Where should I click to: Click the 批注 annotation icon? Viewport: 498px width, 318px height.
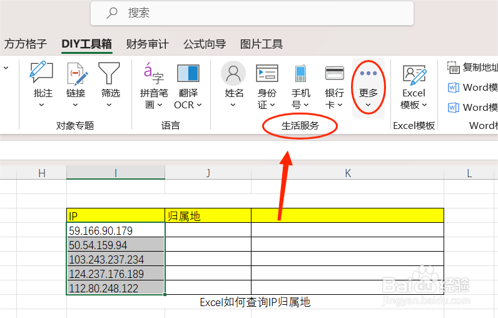pyautogui.click(x=41, y=72)
